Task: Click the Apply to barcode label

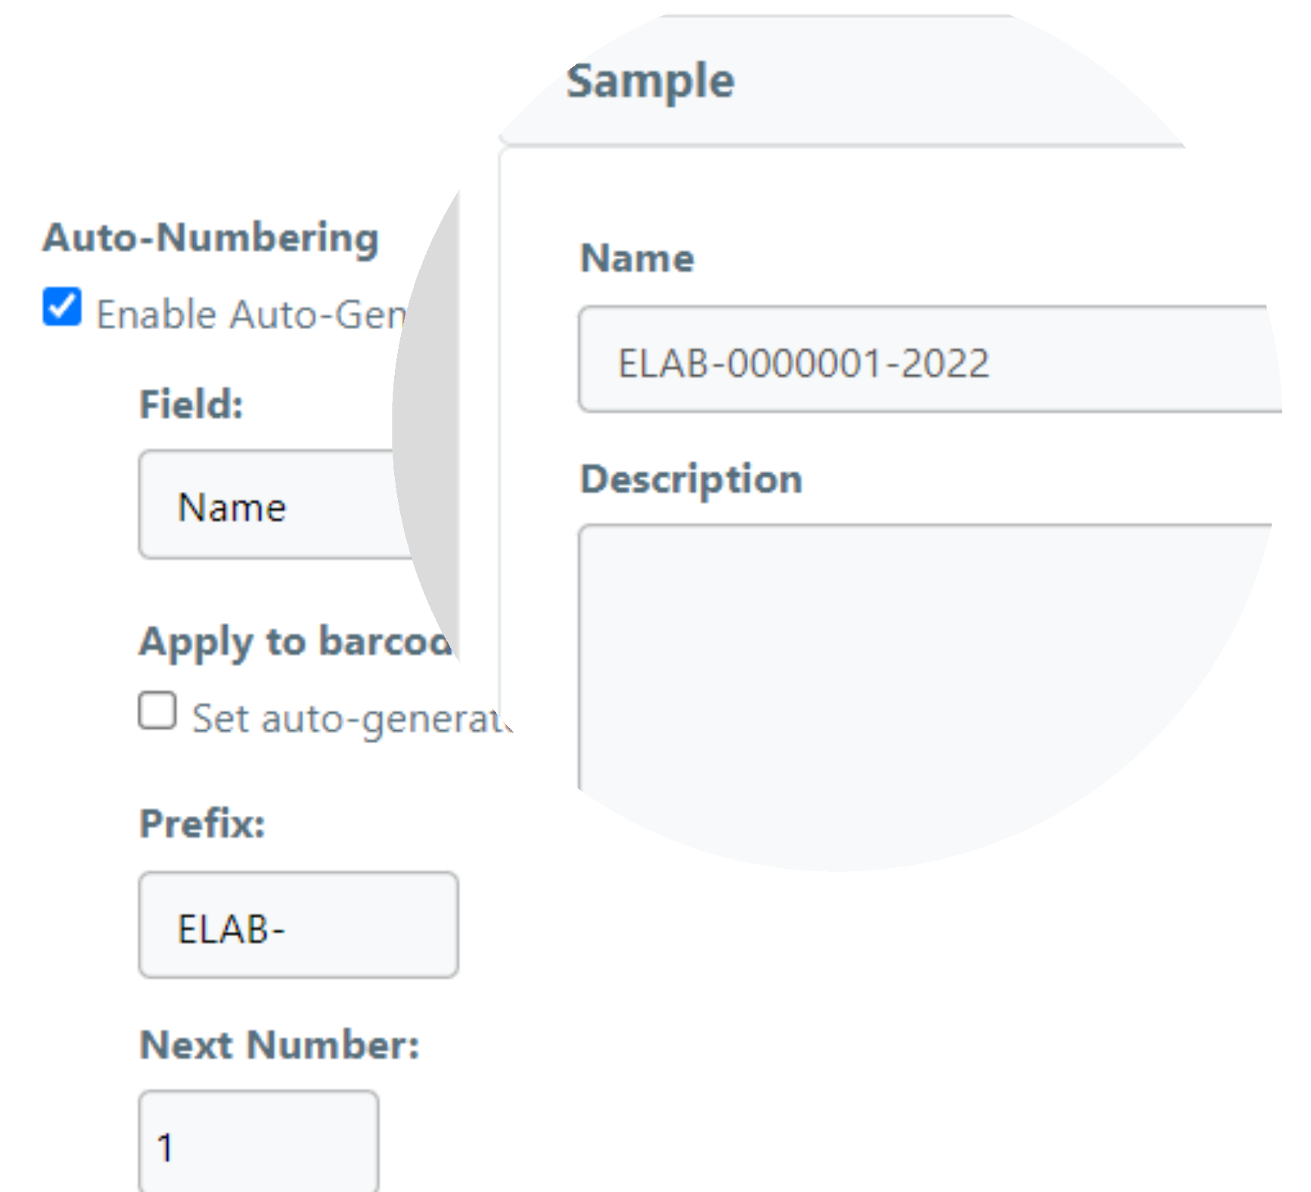Action: click(x=295, y=643)
